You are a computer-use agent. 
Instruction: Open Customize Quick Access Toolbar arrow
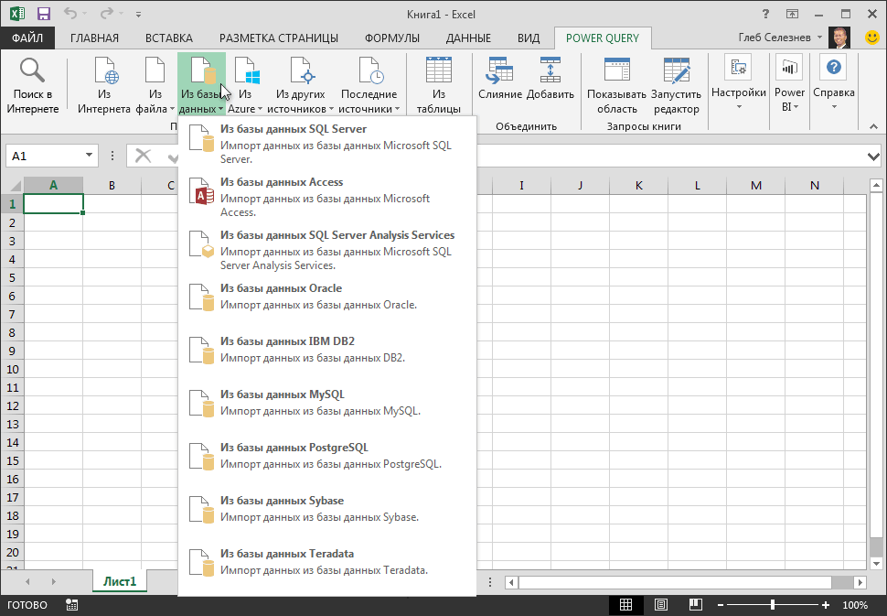(x=139, y=15)
